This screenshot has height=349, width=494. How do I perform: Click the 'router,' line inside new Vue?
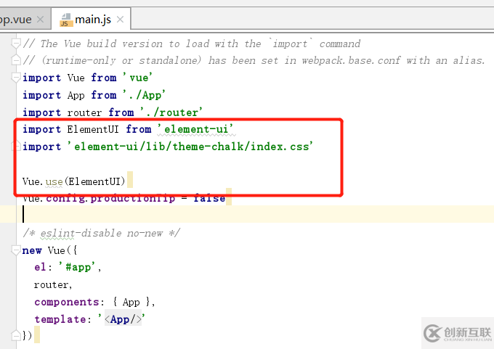(x=53, y=284)
